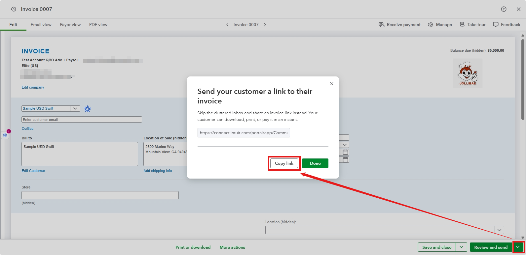Open Manage gear settings

[431, 25]
